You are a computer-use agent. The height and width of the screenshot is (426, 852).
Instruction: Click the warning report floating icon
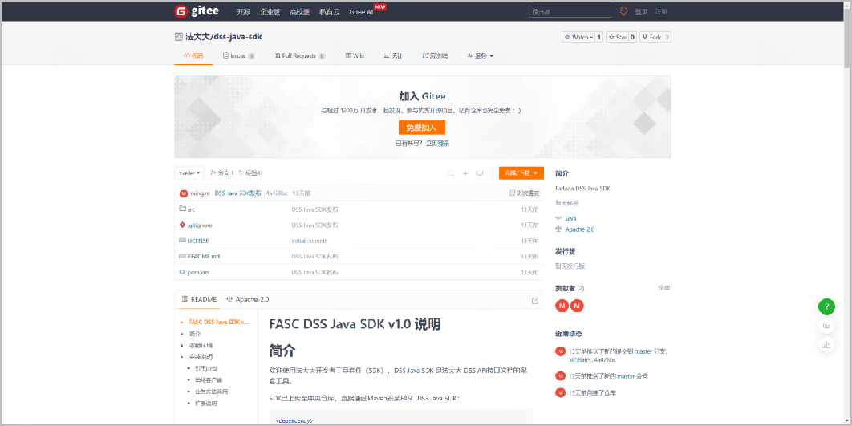pyautogui.click(x=826, y=344)
